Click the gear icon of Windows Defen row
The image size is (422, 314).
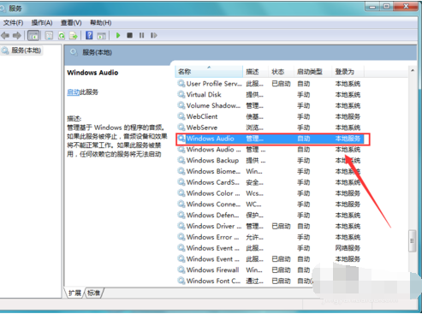coord(181,215)
